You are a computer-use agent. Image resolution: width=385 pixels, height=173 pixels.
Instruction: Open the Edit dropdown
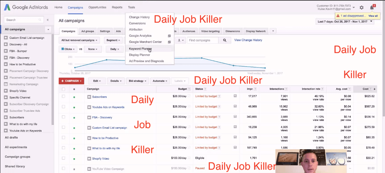(x=97, y=81)
